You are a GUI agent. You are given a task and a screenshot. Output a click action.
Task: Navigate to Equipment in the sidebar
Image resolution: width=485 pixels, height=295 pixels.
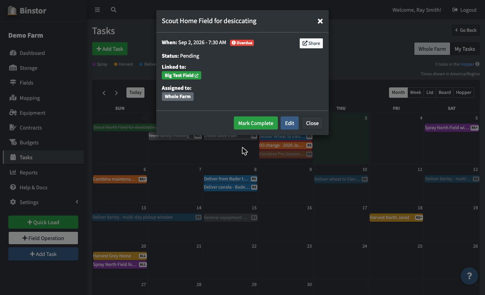point(43,113)
